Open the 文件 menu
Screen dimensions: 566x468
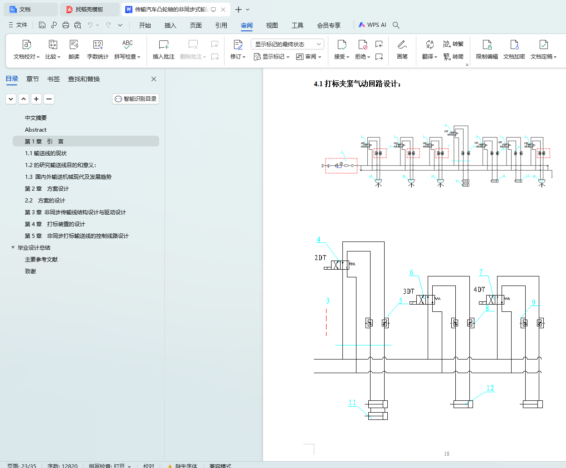tap(18, 25)
